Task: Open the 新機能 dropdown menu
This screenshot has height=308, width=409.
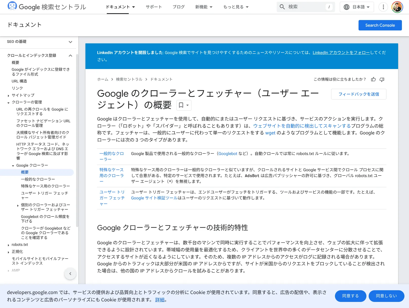Action: [204, 7]
